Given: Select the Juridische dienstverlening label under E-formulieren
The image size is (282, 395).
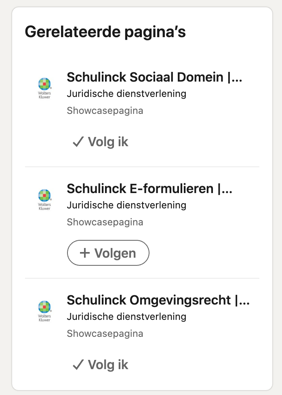Looking at the screenshot, I should point(126,205).
